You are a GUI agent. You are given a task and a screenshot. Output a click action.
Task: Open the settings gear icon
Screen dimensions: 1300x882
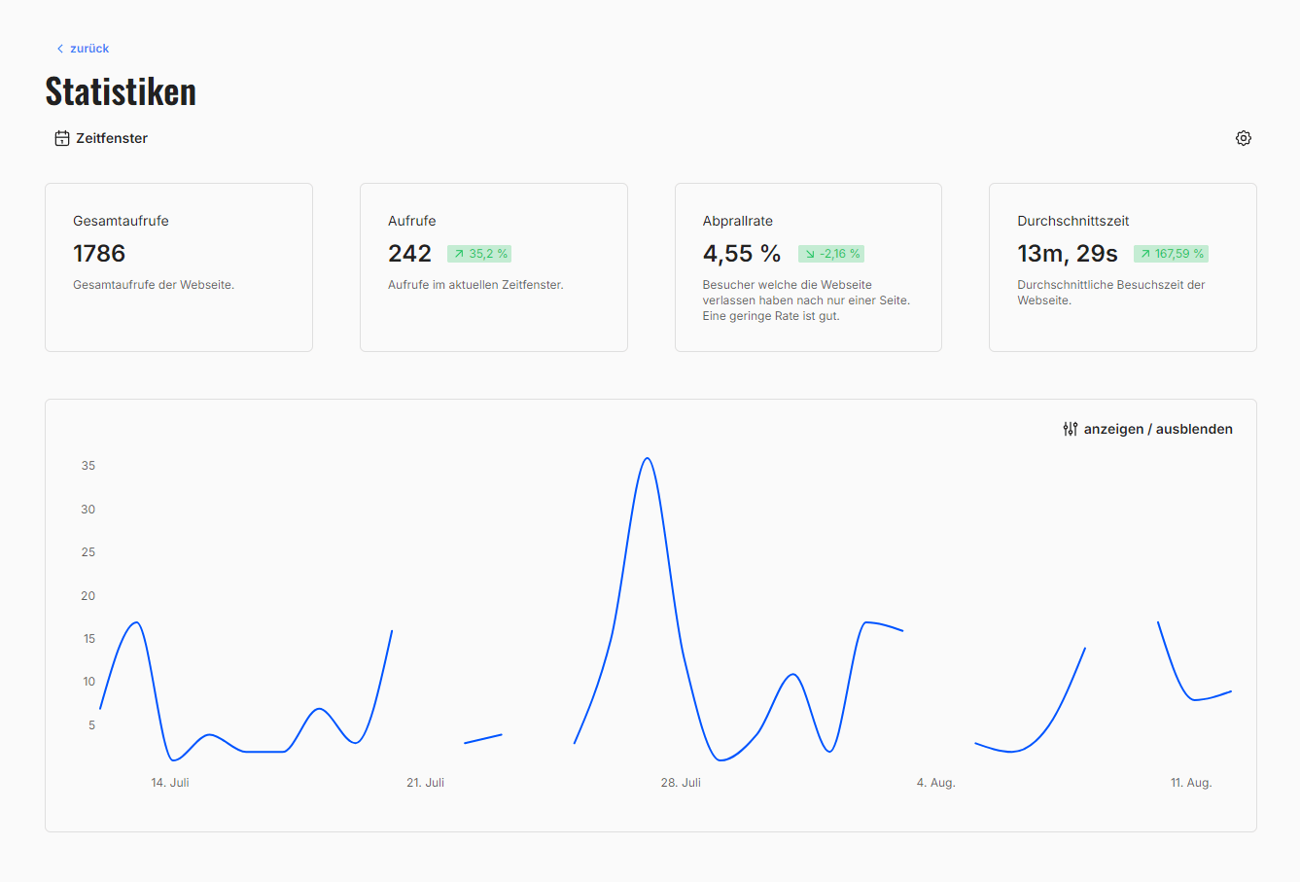coord(1243,138)
